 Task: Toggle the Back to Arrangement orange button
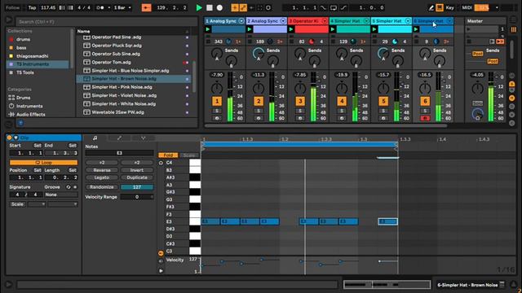click(146, 7)
